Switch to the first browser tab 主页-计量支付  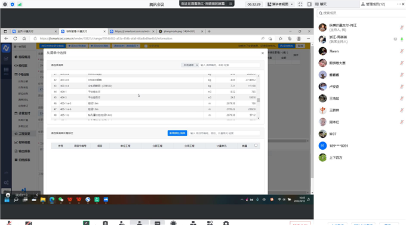(34, 31)
